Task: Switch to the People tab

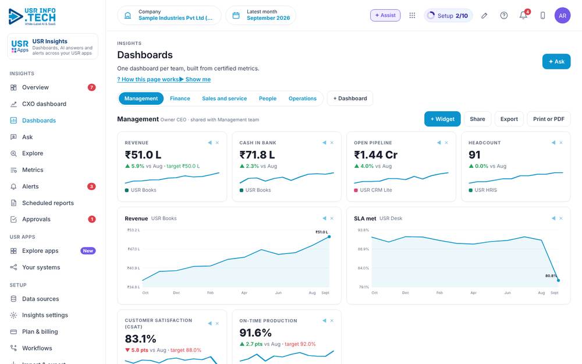Action: click(268, 98)
